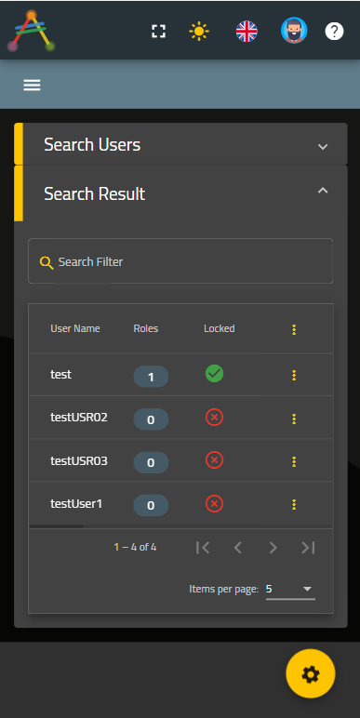Click the yellow settings gear button

311,673
